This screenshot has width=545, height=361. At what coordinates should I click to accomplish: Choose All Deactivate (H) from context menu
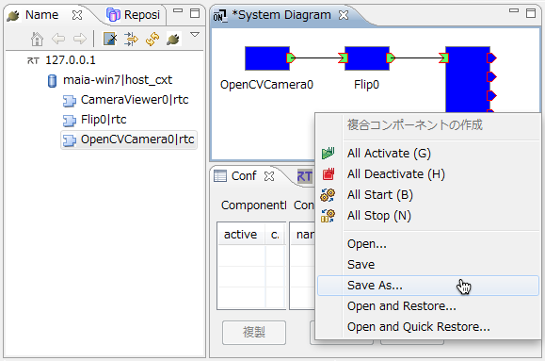[x=428, y=174]
